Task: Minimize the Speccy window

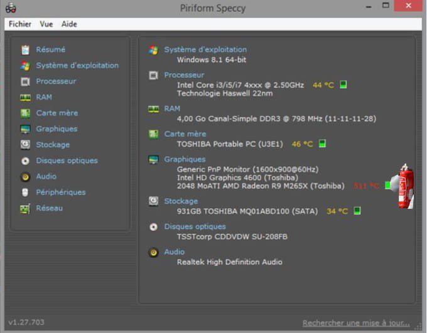Action: 369,6
